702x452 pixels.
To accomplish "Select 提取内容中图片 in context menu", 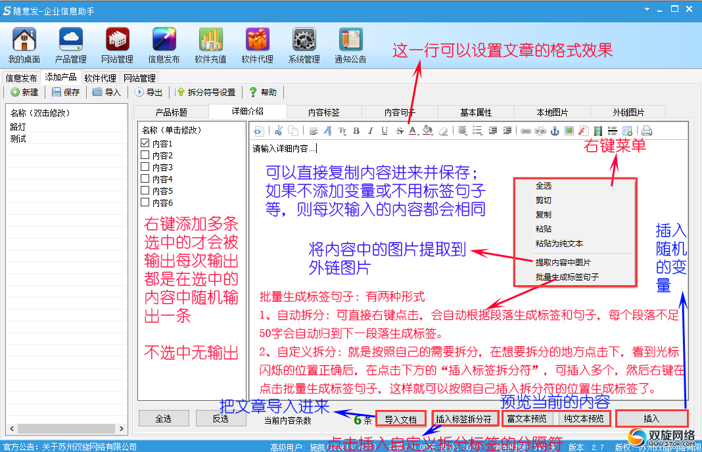I will [x=563, y=262].
